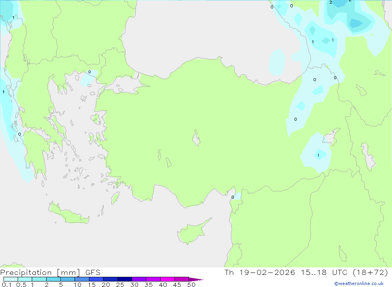Select the 20–25 mm dark blue legend swatch
This screenshot has height=287, width=392.
click(x=110, y=279)
